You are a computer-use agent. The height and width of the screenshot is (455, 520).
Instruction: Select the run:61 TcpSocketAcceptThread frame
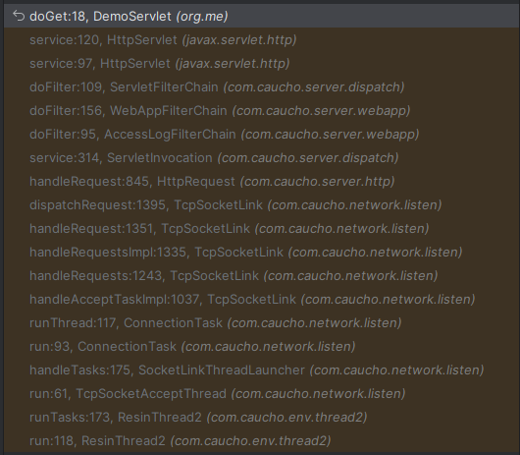262,393
